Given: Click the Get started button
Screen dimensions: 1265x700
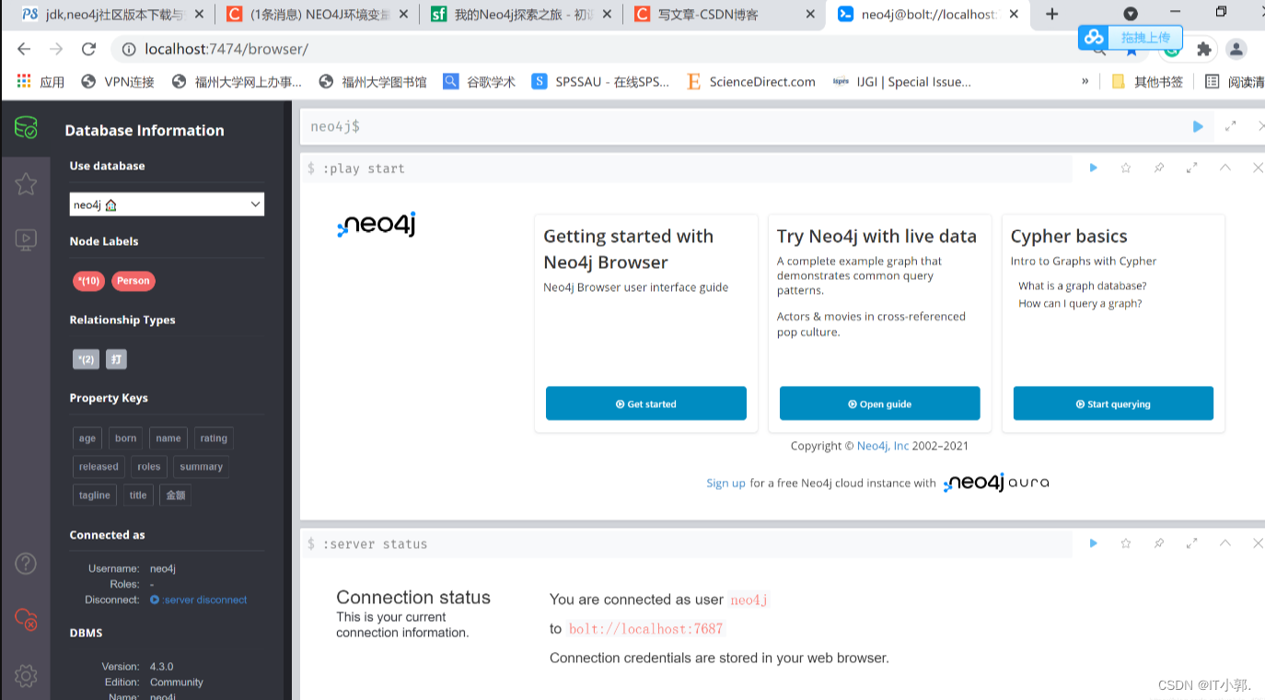Looking at the screenshot, I should [x=646, y=403].
